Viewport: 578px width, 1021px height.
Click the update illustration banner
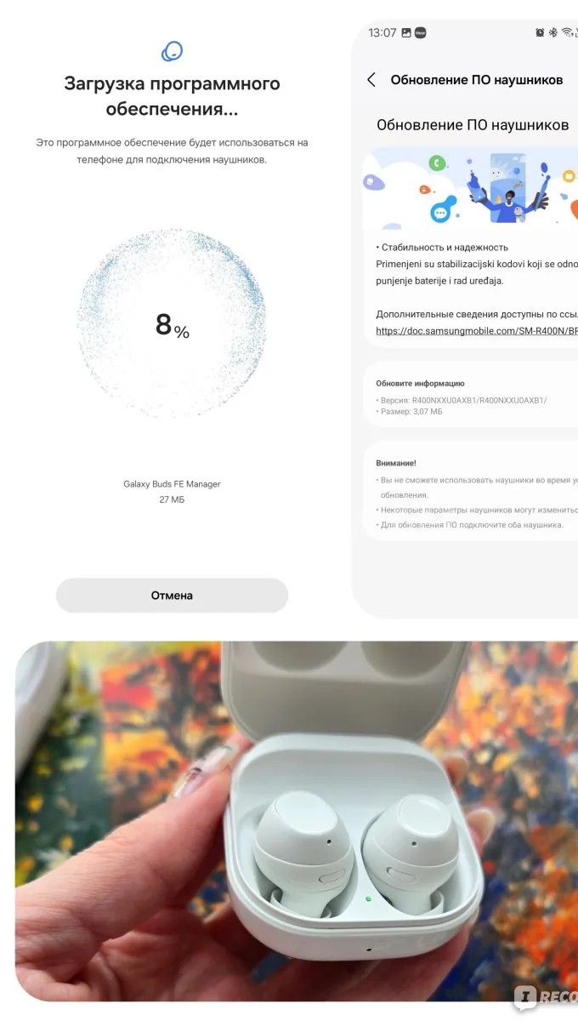pos(470,188)
